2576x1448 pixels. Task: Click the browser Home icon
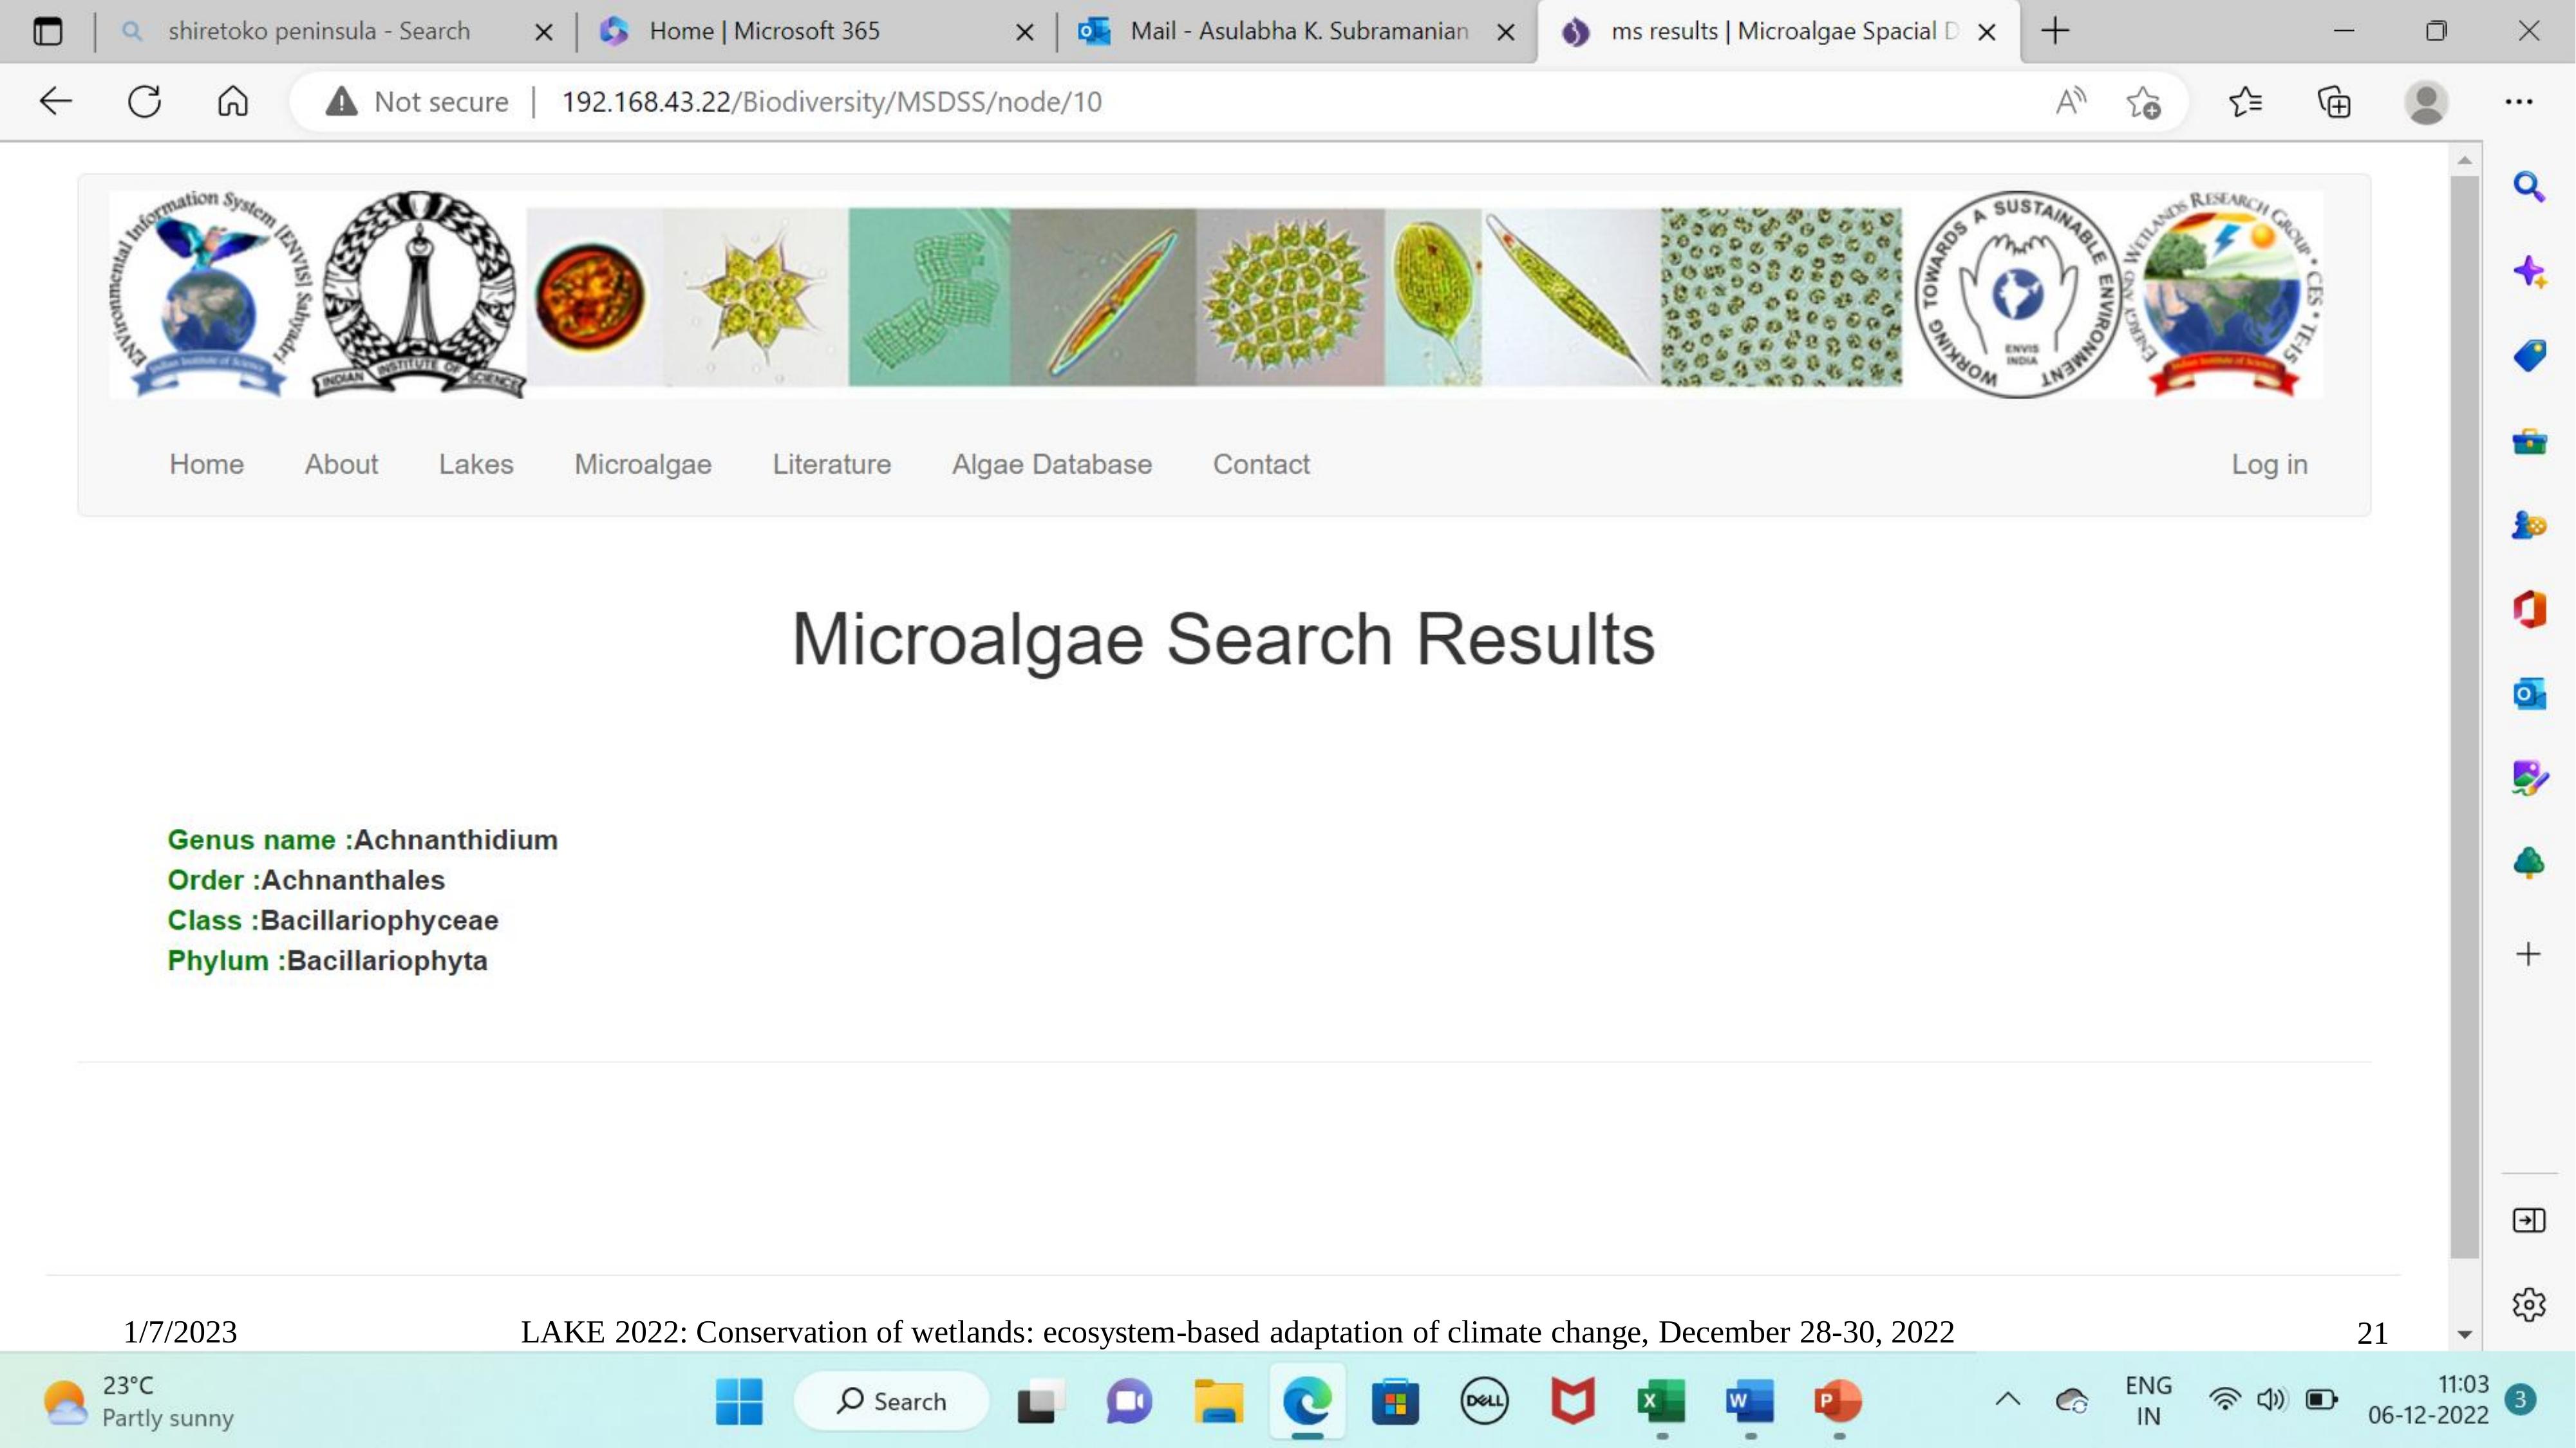coord(232,101)
